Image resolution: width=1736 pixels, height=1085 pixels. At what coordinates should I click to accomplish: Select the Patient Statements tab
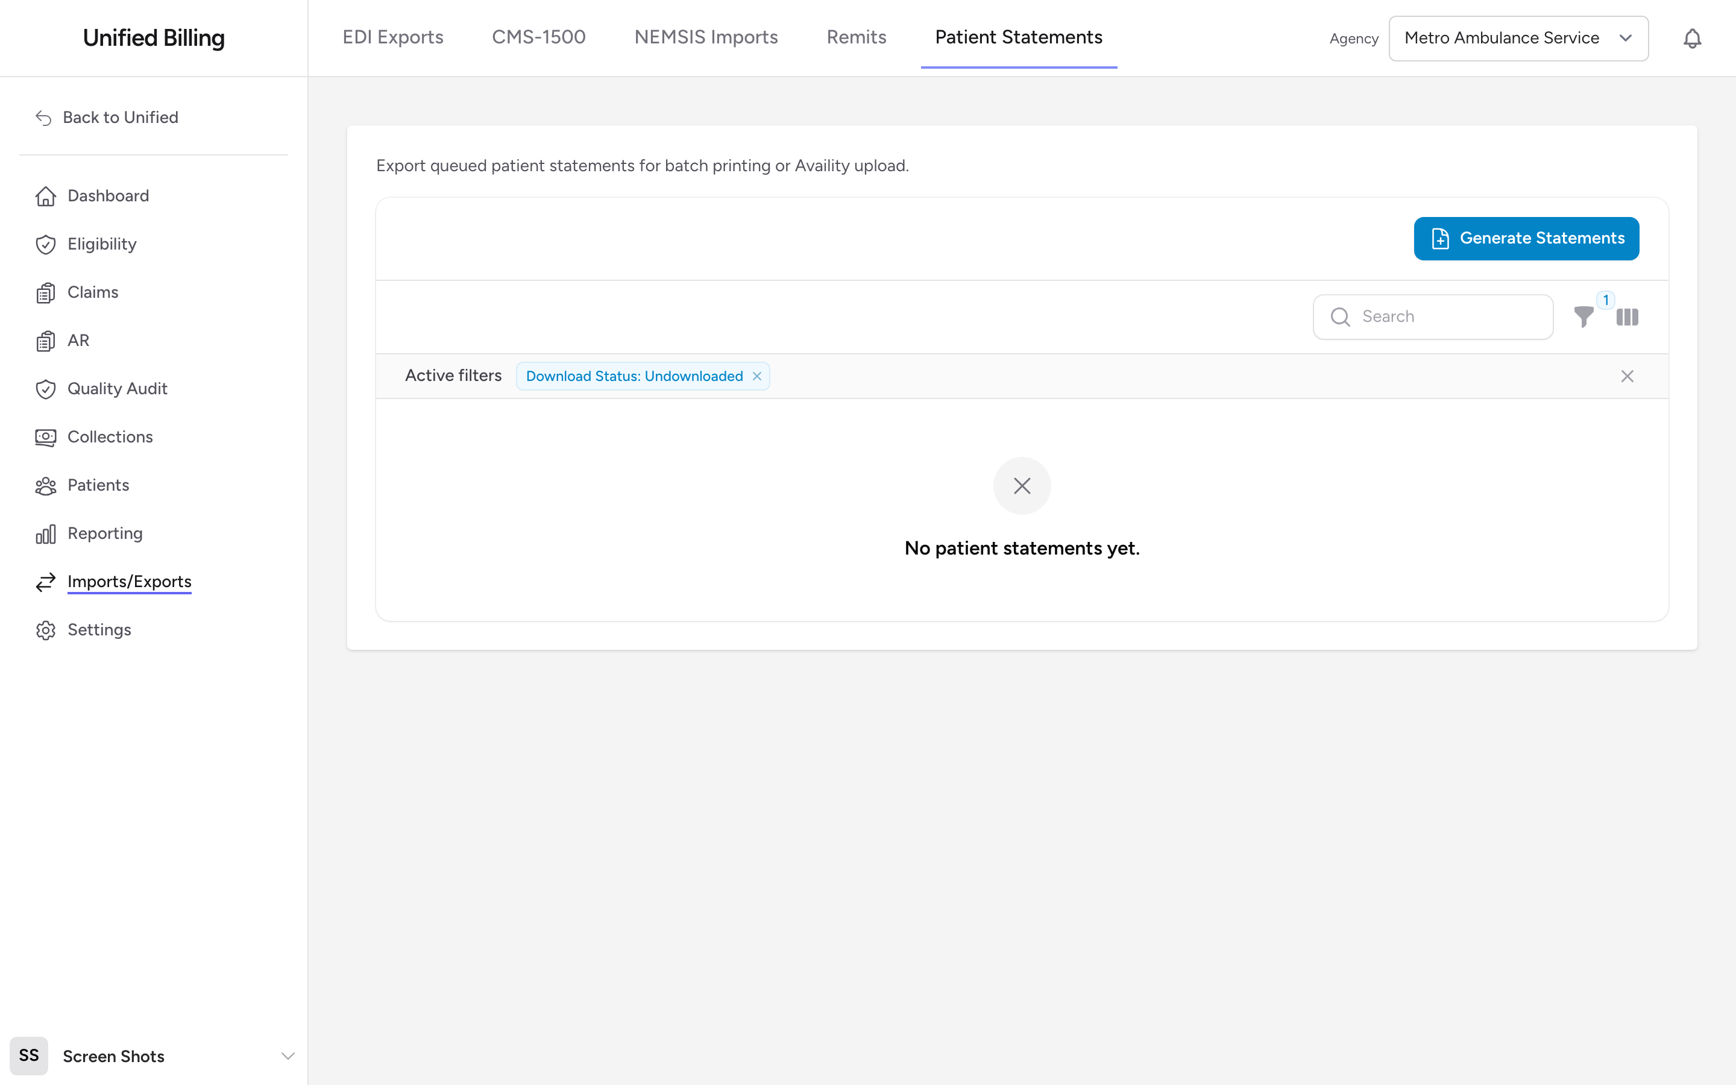pyautogui.click(x=1019, y=37)
